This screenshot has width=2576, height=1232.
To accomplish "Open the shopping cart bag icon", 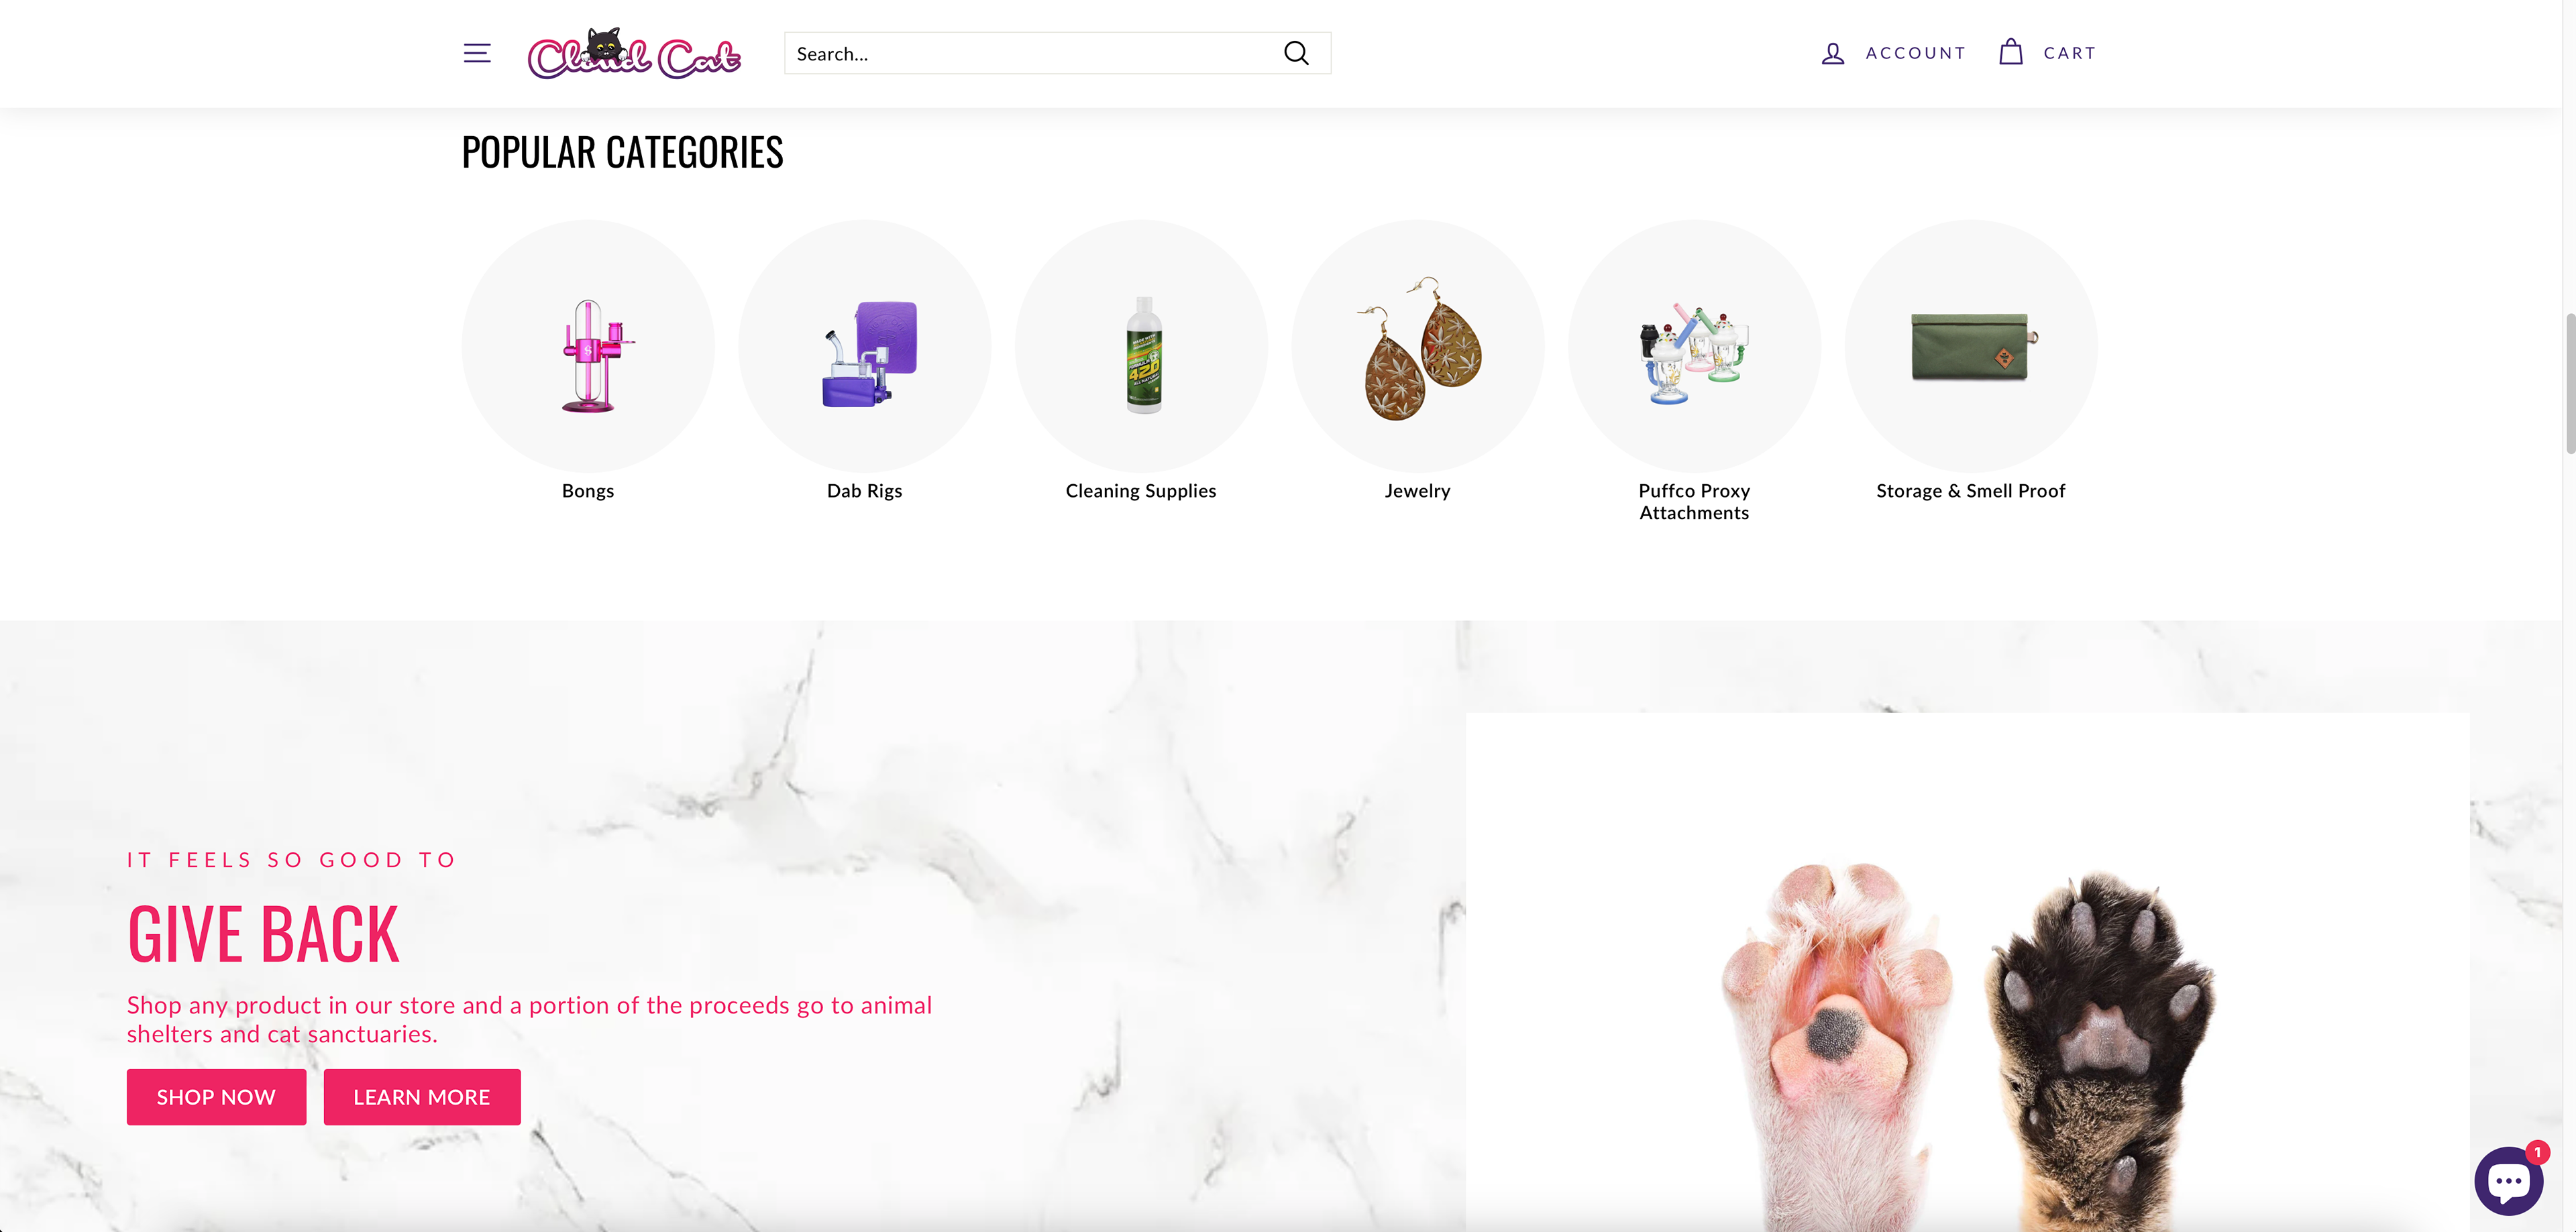I will [x=2010, y=52].
